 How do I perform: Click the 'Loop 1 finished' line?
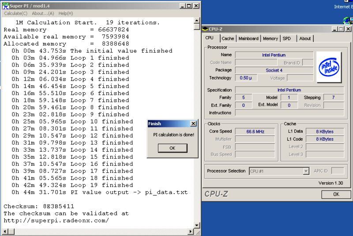tap(71, 58)
